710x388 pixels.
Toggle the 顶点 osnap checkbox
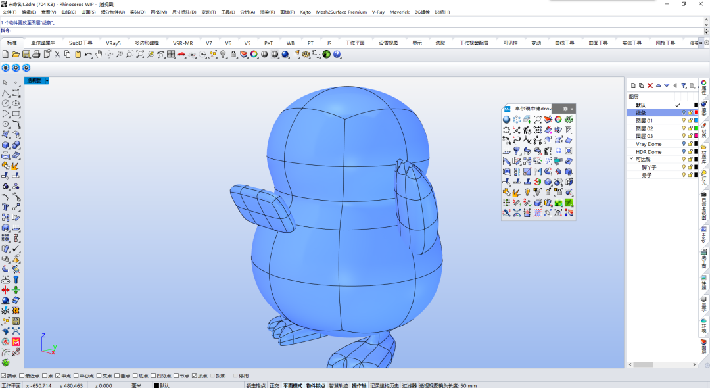tap(194, 376)
